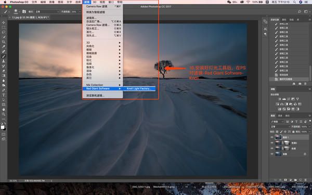Screen dimensions: 312x195
Task: Click the background color swatch
Action: [x=5, y=129]
